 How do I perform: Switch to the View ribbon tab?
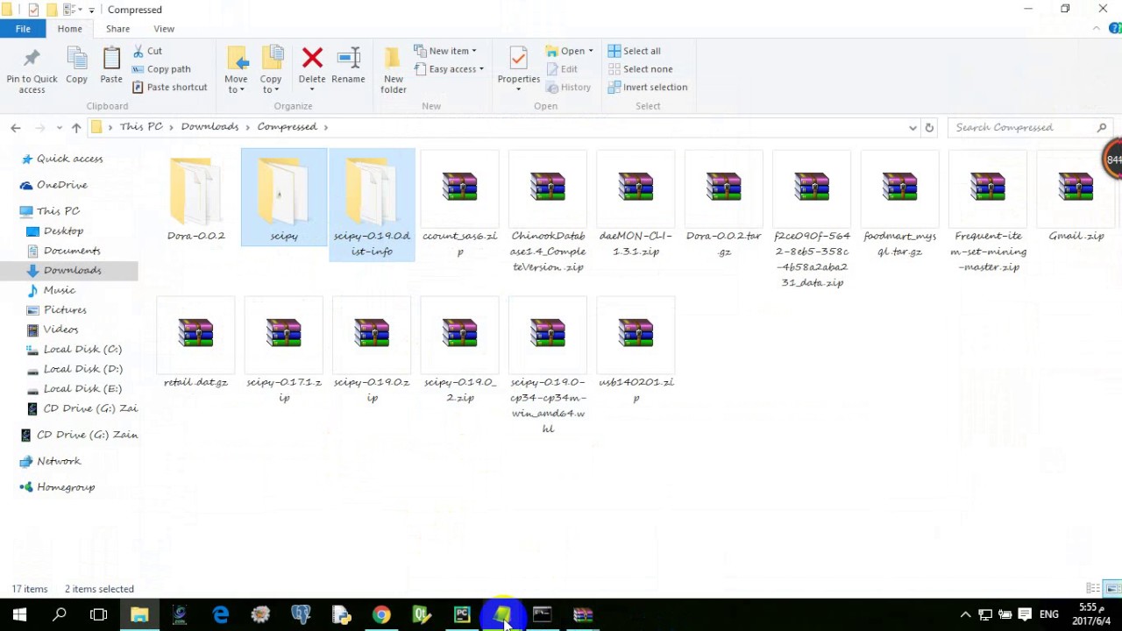(164, 29)
